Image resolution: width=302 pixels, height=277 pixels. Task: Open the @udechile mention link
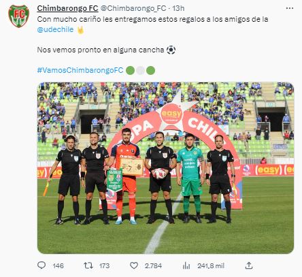55,29
